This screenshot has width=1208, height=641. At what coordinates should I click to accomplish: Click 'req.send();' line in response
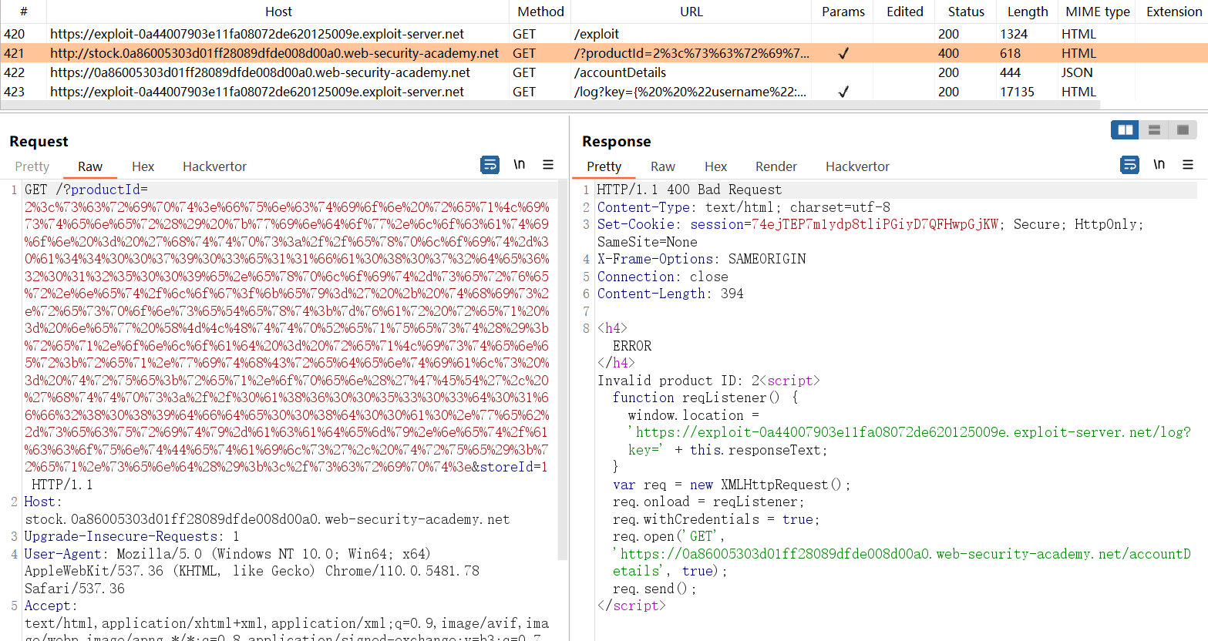pyautogui.click(x=654, y=589)
